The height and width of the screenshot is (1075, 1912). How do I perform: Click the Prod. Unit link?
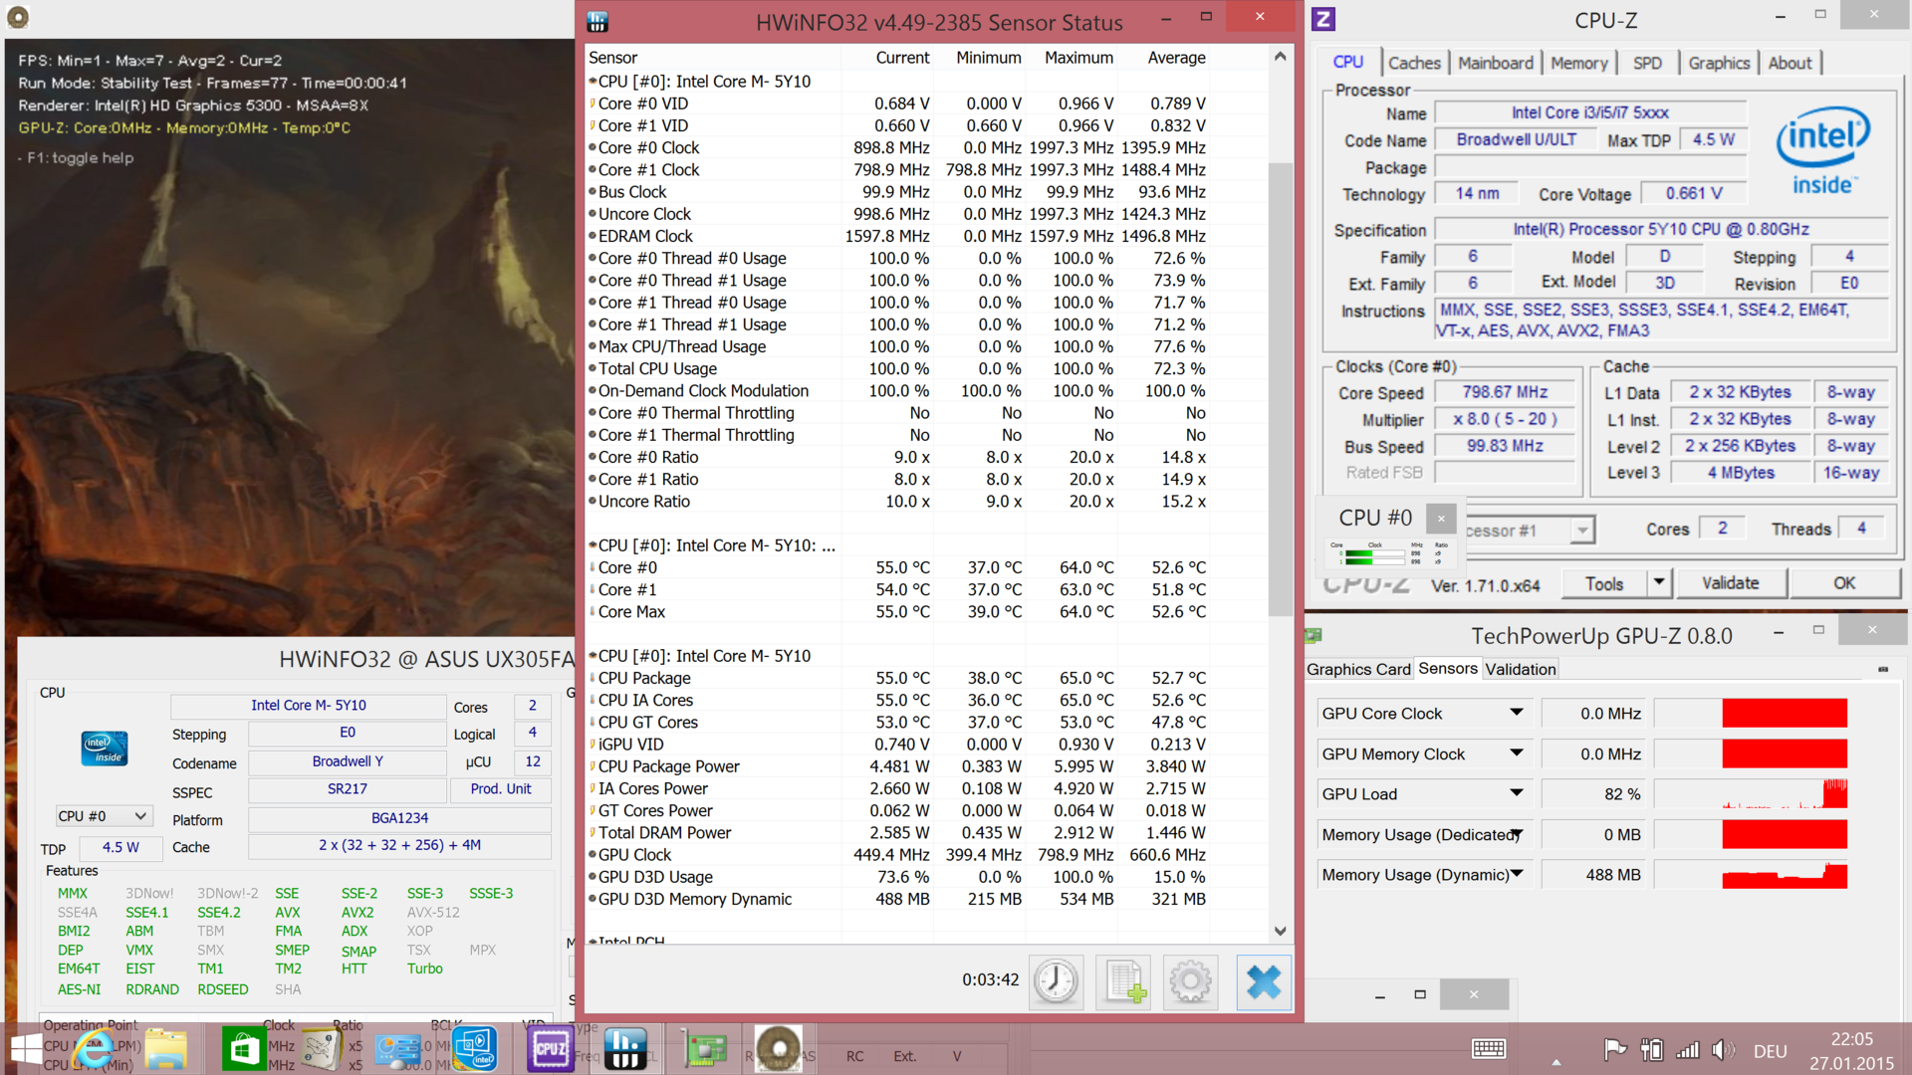coord(501,788)
